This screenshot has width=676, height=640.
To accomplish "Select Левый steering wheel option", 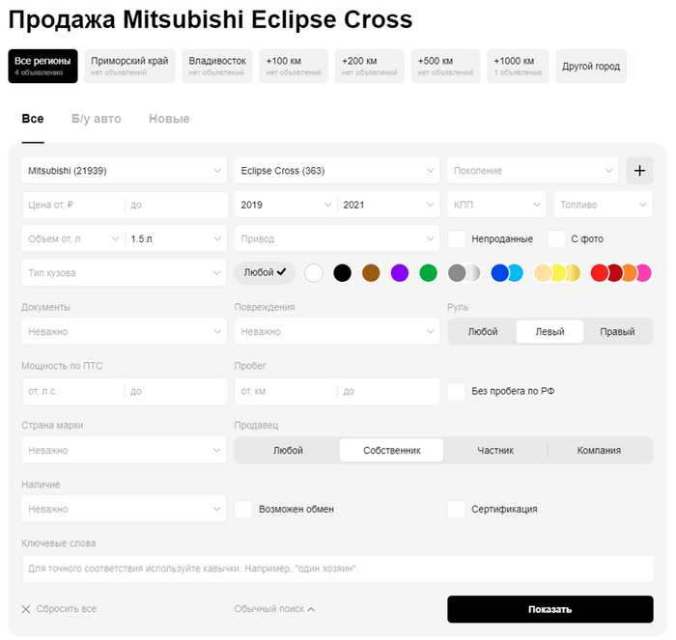I will click(x=550, y=331).
